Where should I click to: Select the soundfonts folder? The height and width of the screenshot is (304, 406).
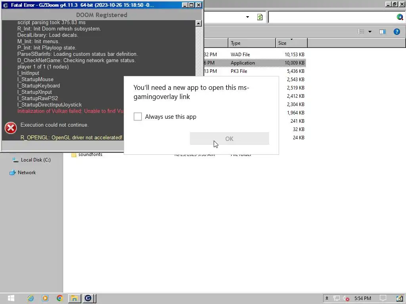pos(90,155)
